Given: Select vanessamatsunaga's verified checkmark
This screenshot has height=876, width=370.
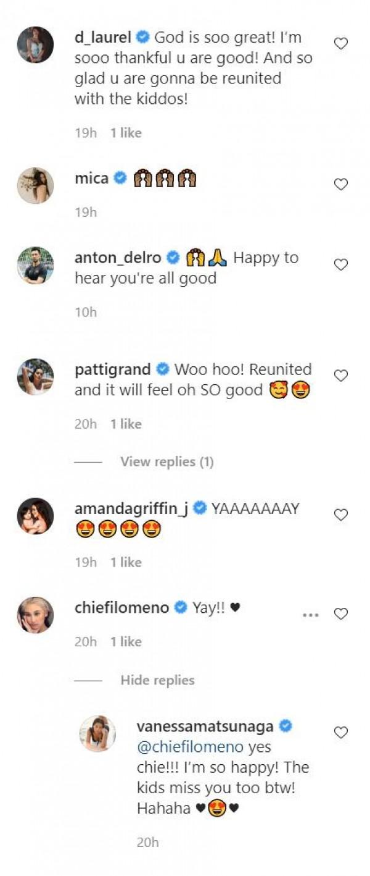Looking at the screenshot, I should (285, 727).
